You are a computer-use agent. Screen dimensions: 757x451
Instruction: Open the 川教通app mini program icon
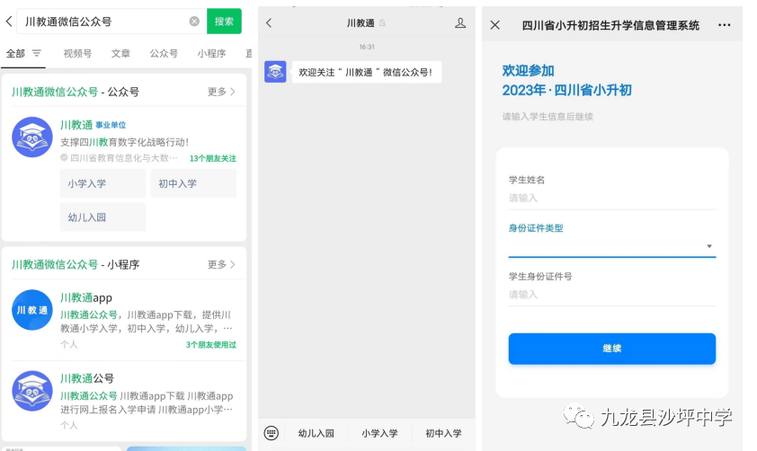(31, 310)
